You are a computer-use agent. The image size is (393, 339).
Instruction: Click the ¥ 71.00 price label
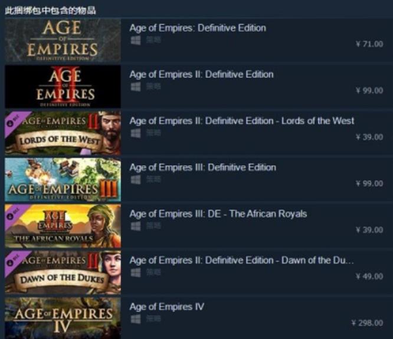[369, 44]
